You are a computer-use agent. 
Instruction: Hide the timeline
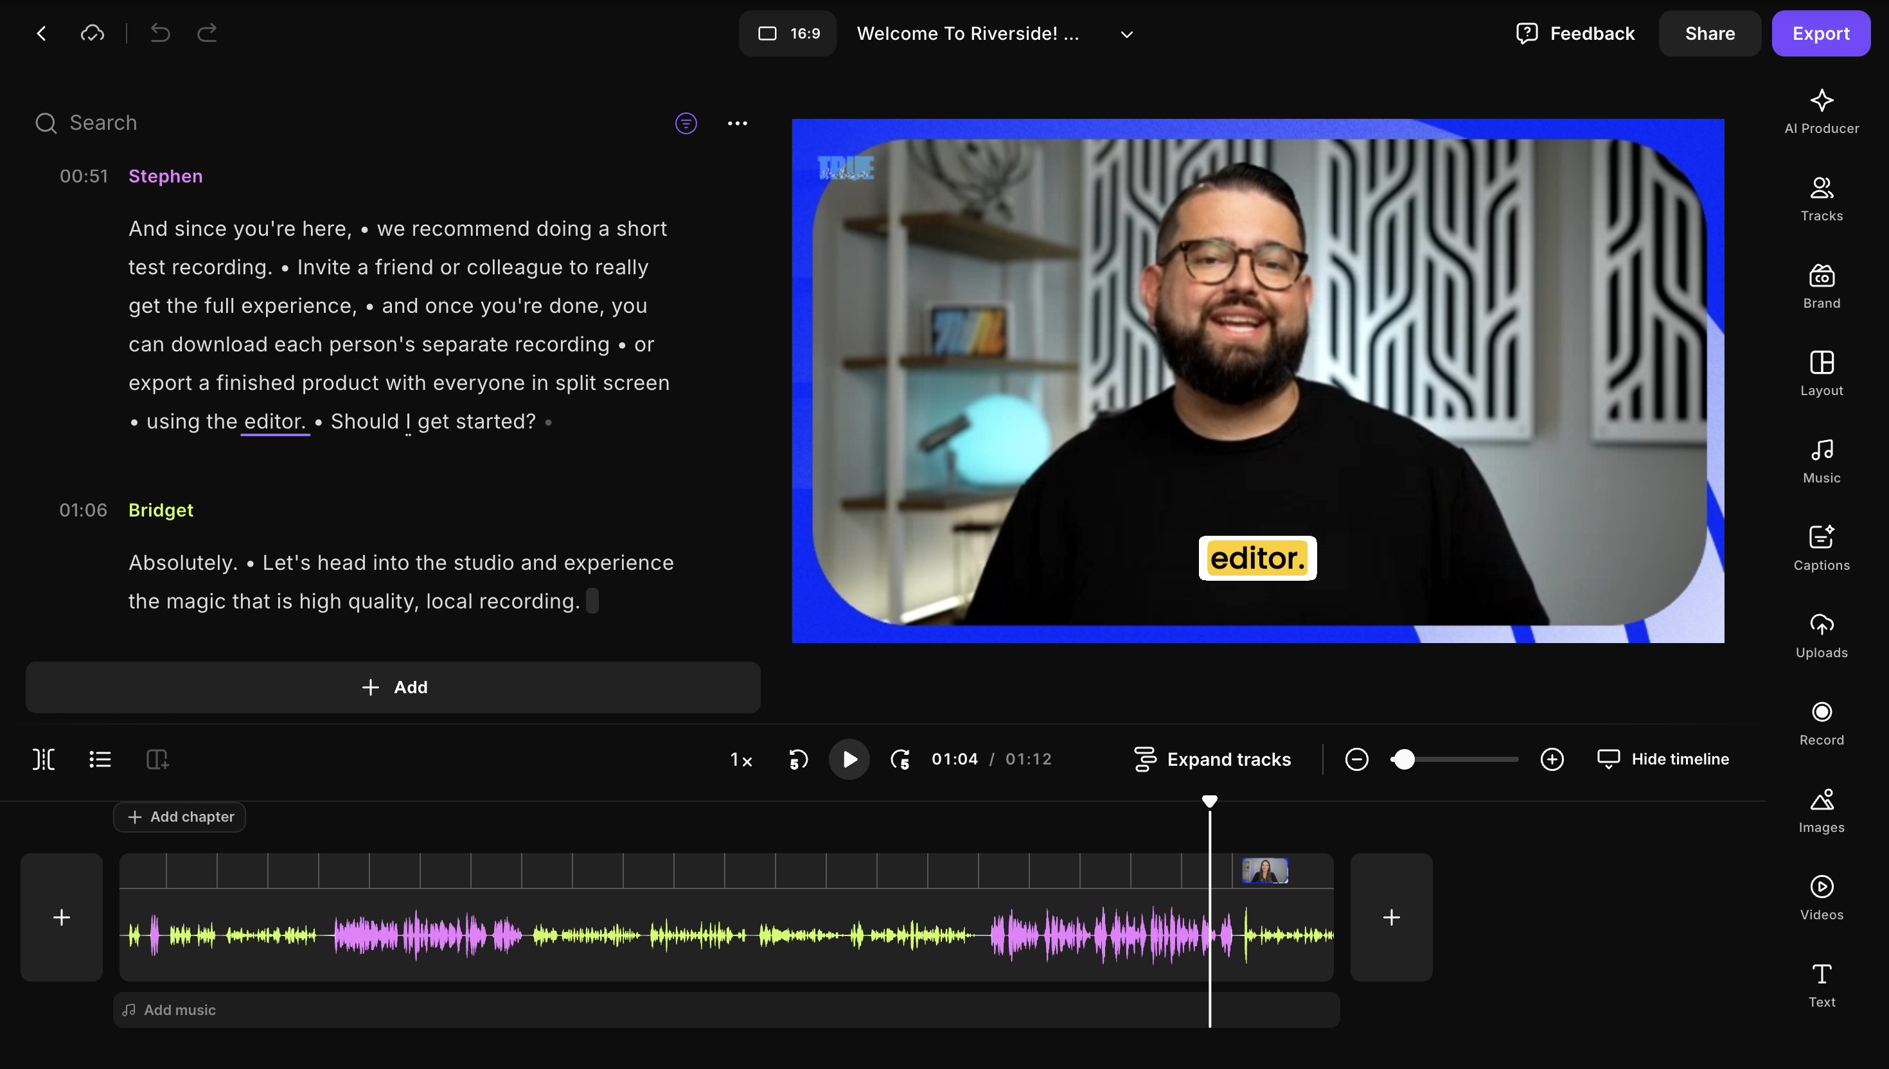[x=1663, y=759]
